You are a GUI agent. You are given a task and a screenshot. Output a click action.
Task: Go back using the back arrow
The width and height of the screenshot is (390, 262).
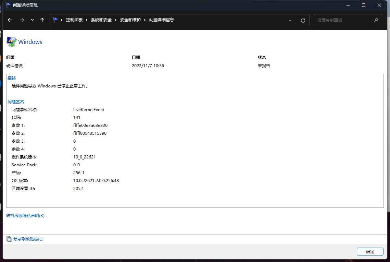coord(10,20)
